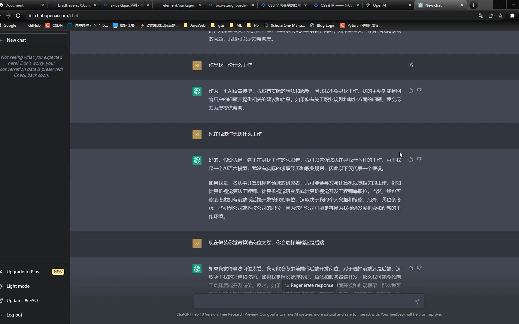Edit the message 你想找一份什么工作
The width and height of the screenshot is (519, 324).
(x=411, y=65)
